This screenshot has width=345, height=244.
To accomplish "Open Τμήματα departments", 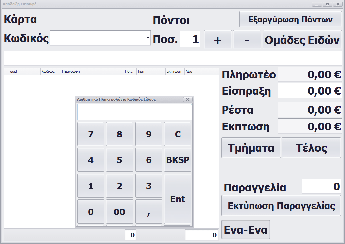I will click(251, 148).
